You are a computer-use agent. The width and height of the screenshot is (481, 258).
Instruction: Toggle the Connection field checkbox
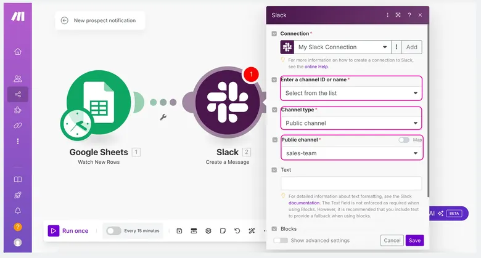pos(274,34)
